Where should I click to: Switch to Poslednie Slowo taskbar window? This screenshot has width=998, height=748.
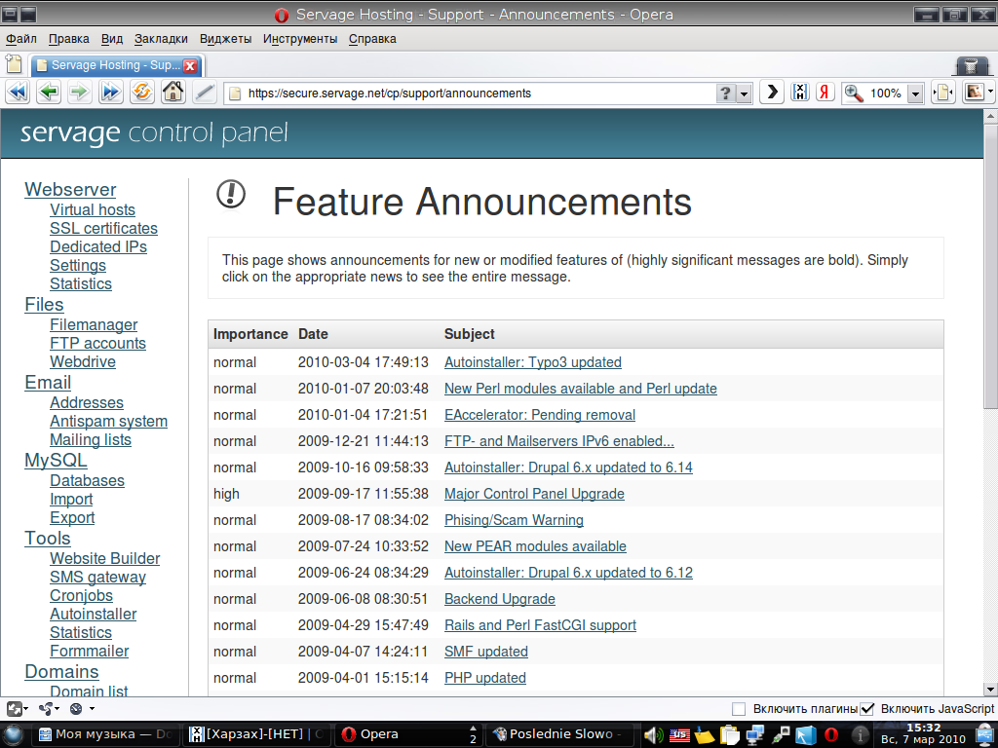click(x=561, y=734)
